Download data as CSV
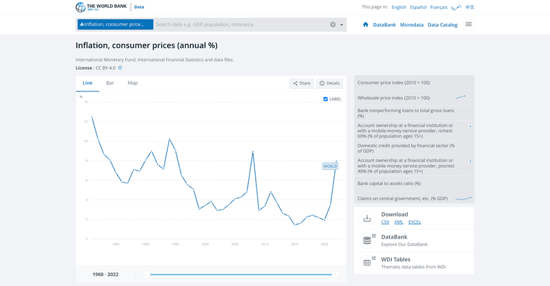The width and height of the screenshot is (550, 286). [x=385, y=222]
